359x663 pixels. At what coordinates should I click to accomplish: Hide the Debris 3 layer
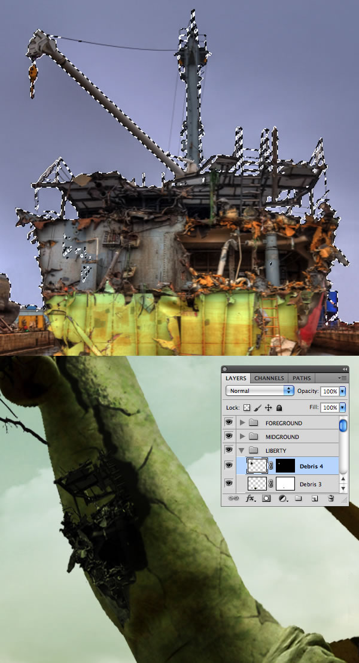click(229, 483)
